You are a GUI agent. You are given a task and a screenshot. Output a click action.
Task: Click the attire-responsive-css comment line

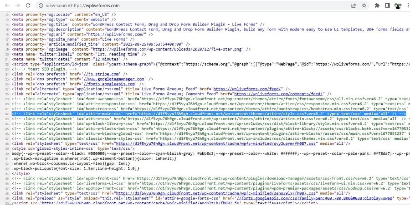211,104
